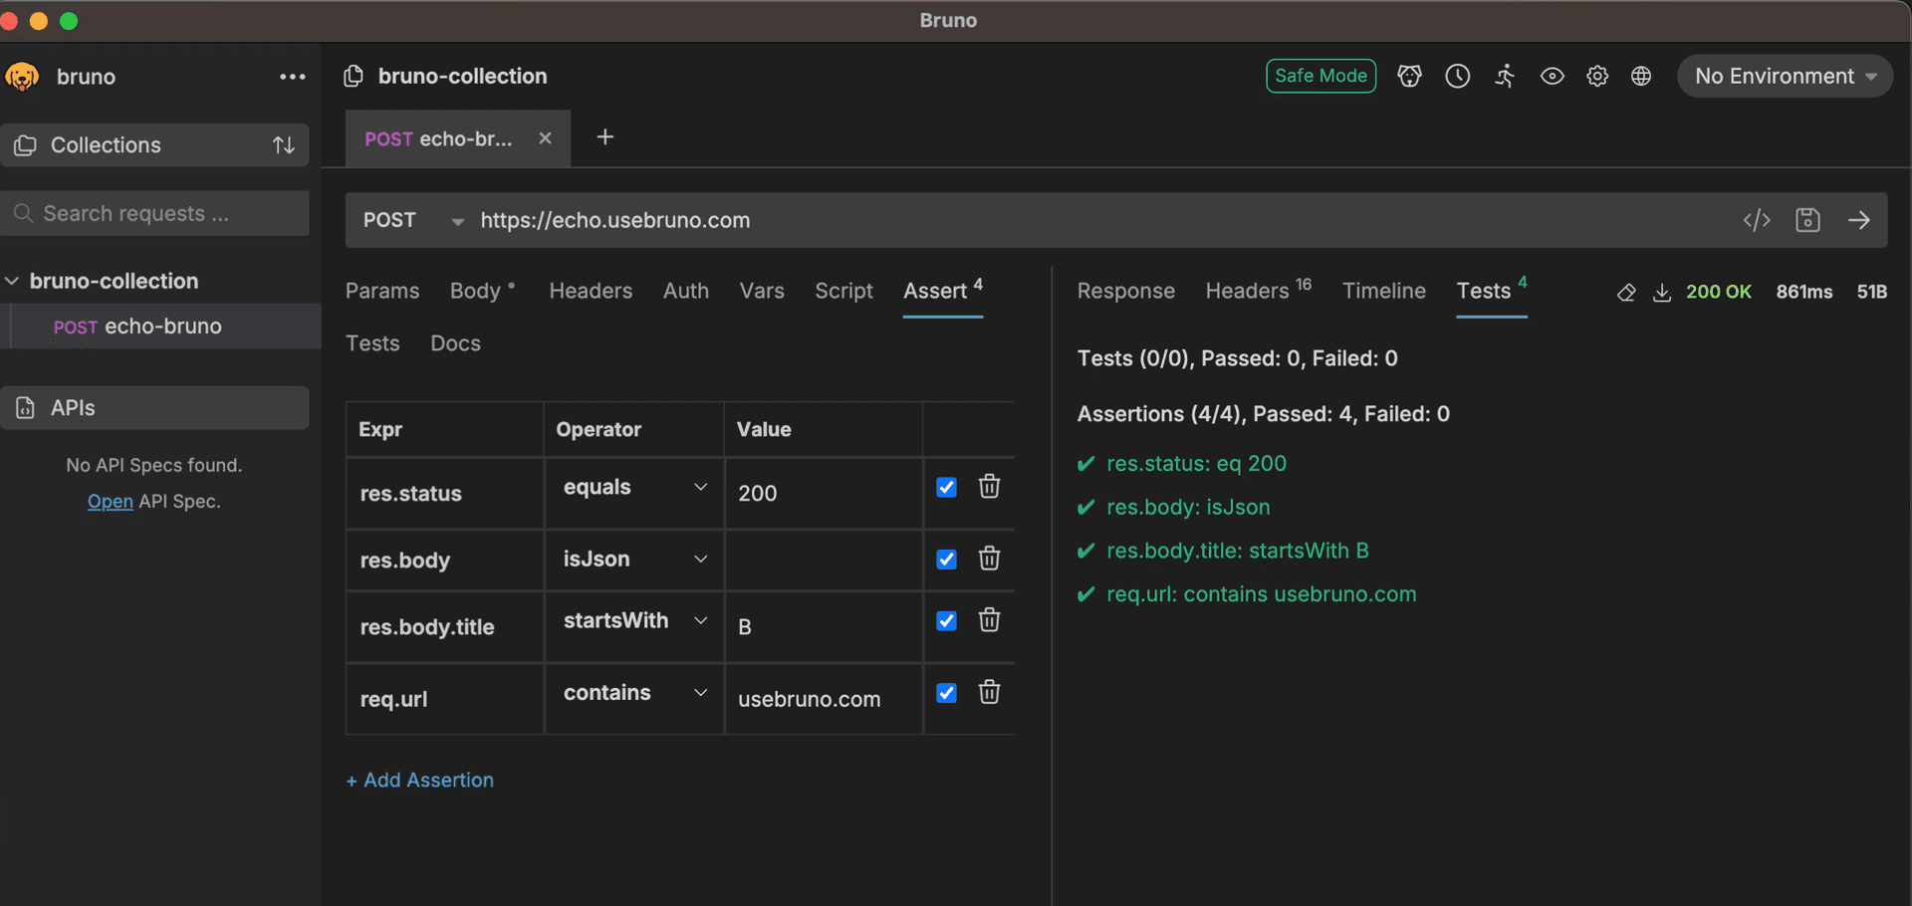The image size is (1912, 906).
Task: Click the req.url: contains usebruno.com result
Action: click(1261, 594)
